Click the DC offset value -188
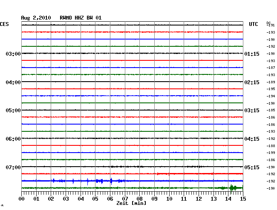The image size is (277, 210). coord(271,146)
